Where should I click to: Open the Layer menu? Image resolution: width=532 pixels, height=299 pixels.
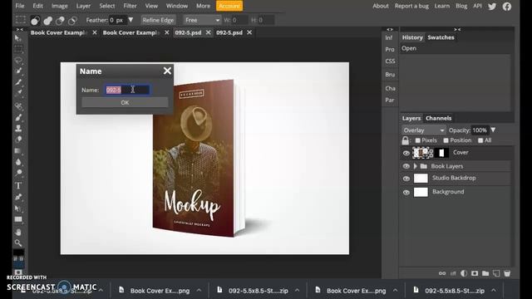(x=83, y=6)
